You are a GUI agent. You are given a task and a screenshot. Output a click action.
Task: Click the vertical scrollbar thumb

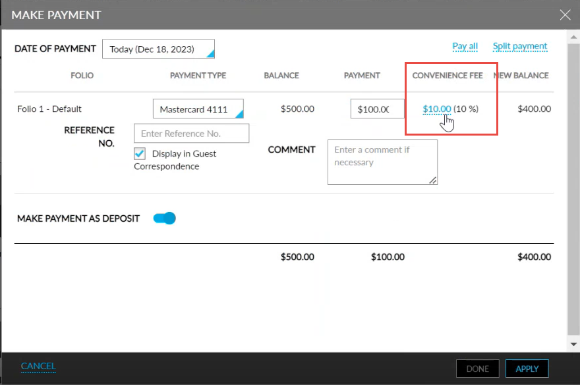(x=573, y=188)
